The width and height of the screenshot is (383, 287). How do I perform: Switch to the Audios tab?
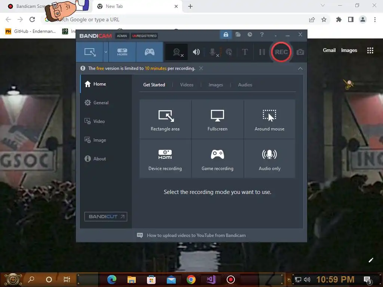tap(245, 85)
